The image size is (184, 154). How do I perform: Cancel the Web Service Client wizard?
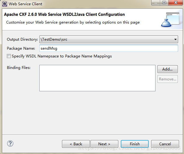coord(165,144)
